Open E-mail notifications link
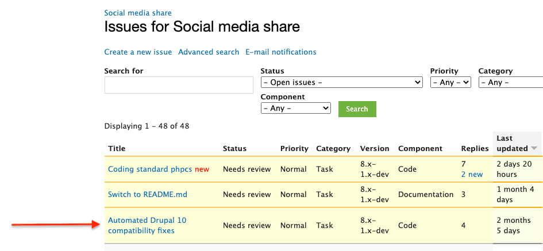543x251 pixels. (x=281, y=52)
